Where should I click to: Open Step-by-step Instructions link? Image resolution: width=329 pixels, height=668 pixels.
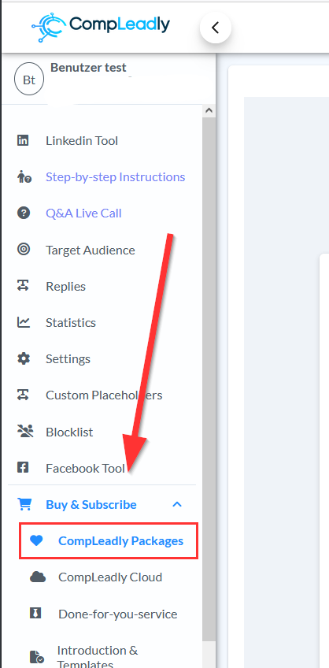click(x=116, y=176)
